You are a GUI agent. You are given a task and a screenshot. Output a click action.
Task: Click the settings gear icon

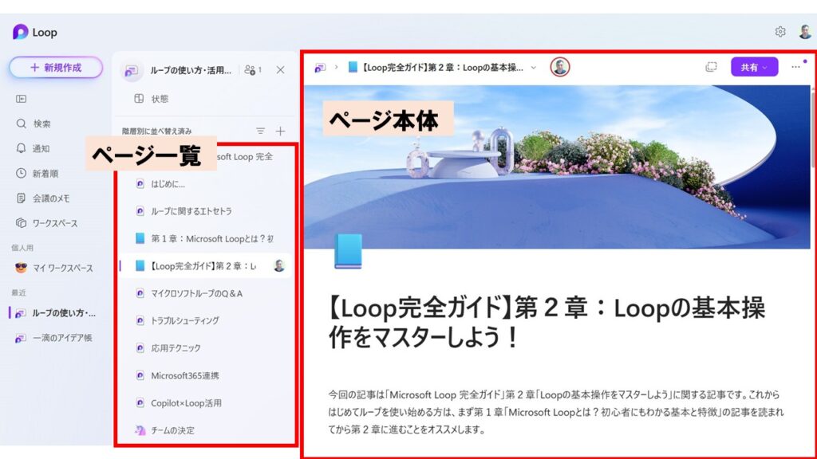[780, 32]
